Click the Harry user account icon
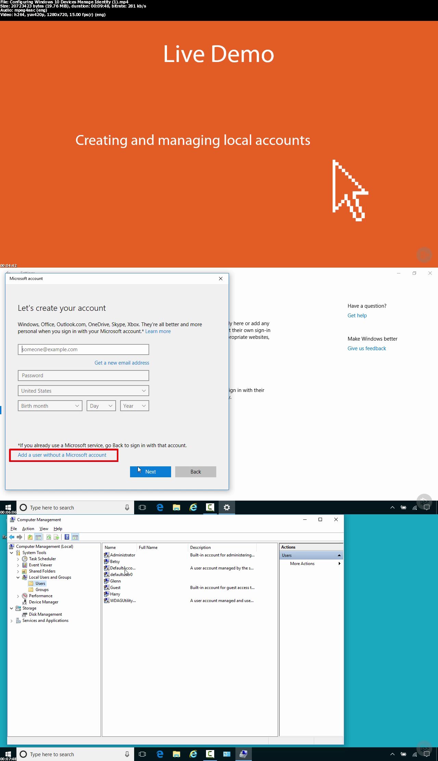 tap(106, 594)
